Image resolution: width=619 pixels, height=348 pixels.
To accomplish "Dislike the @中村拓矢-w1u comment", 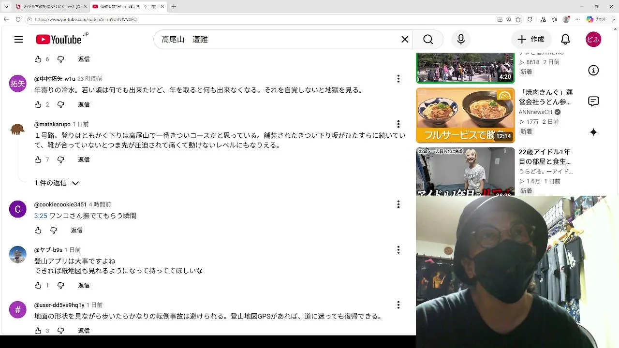I will [60, 104].
